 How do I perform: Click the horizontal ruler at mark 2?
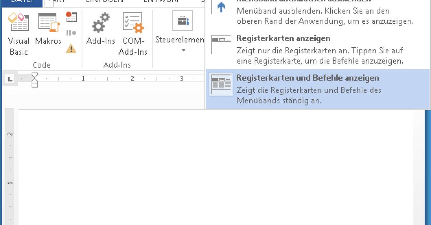pyautogui.click(x=132, y=78)
